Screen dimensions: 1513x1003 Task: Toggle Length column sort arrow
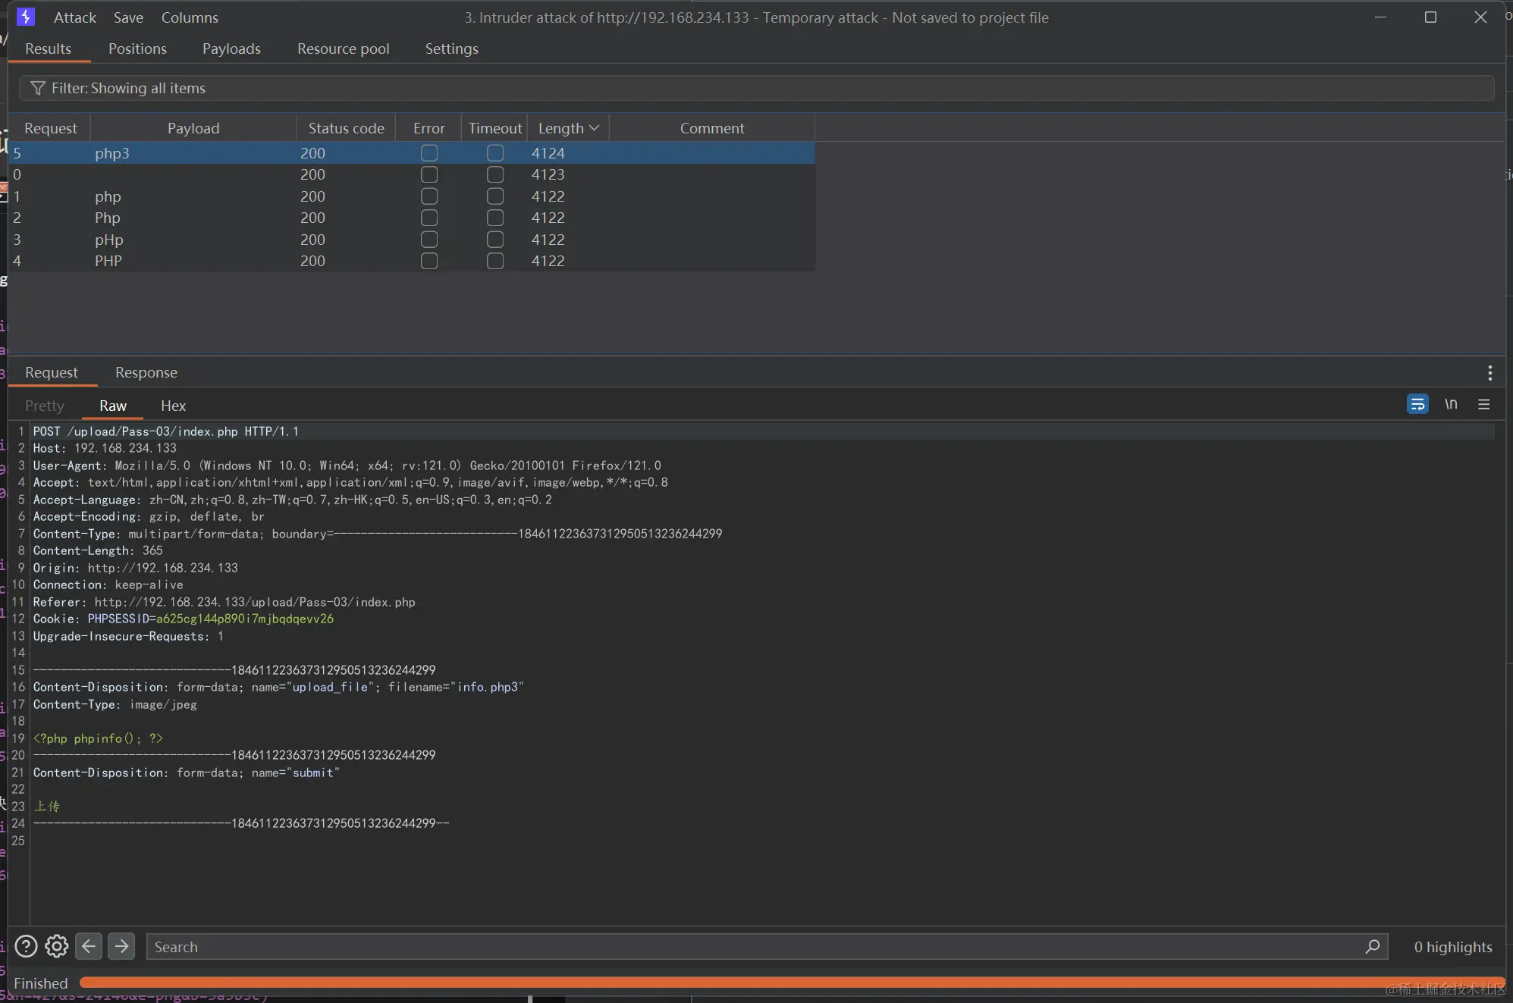[x=595, y=128]
